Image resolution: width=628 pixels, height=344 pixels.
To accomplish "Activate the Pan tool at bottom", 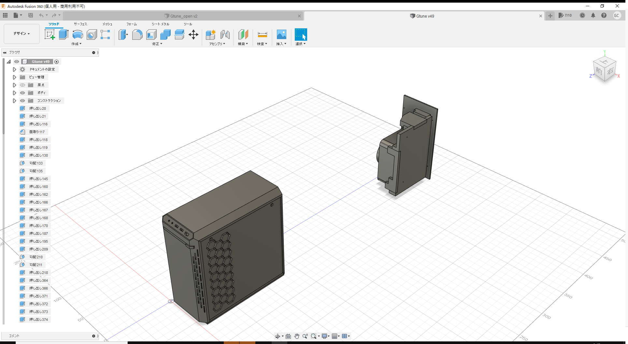I will [297, 336].
